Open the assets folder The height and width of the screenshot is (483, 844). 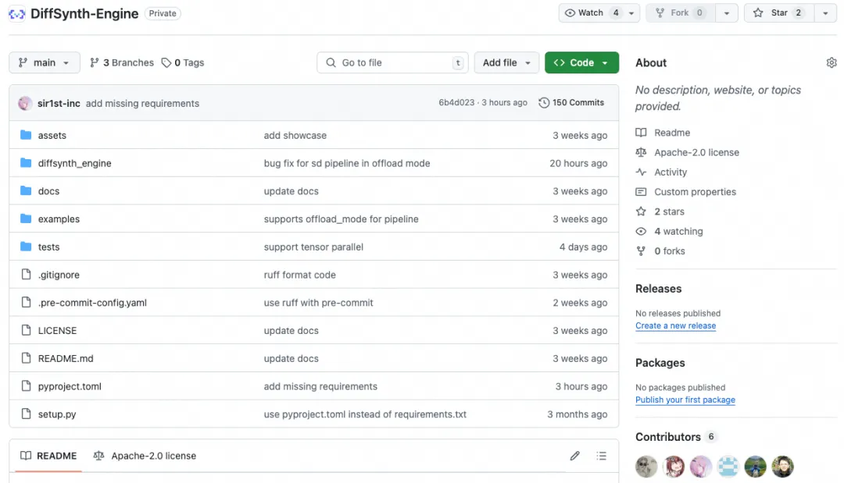[x=52, y=136]
